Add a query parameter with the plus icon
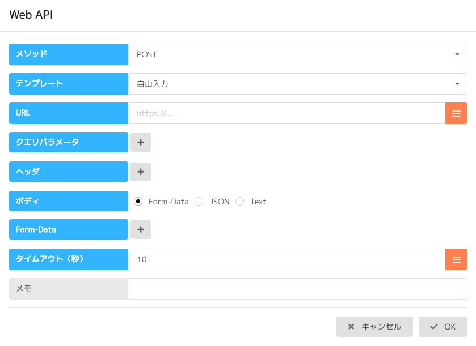 [141, 142]
